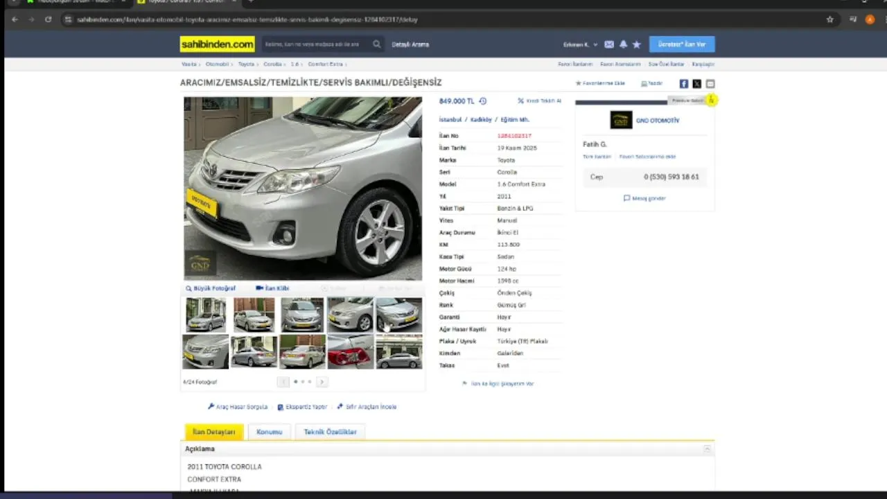Click Ekspertiz Yaptır link
Screen dimensions: 887x499
(x=302, y=407)
